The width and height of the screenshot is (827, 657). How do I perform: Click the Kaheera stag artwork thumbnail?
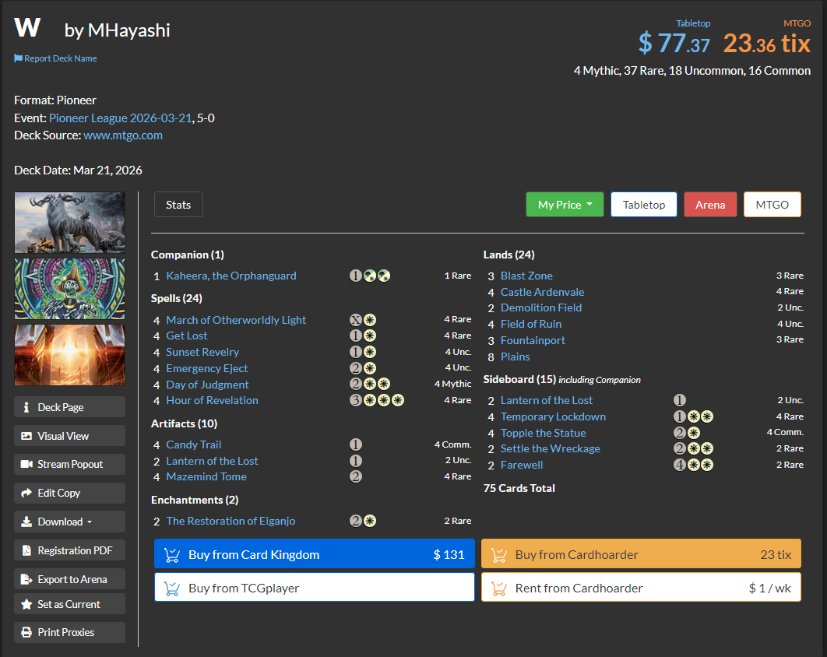tap(69, 223)
